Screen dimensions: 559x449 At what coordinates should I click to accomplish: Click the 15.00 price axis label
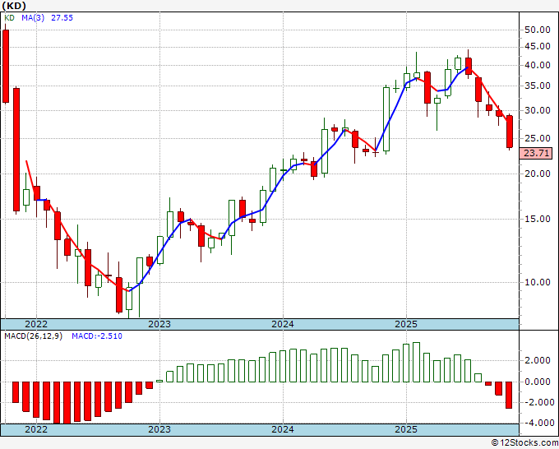pyautogui.click(x=538, y=219)
